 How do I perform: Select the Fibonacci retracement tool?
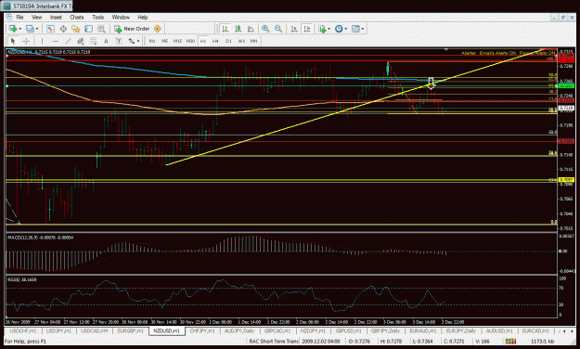point(93,41)
